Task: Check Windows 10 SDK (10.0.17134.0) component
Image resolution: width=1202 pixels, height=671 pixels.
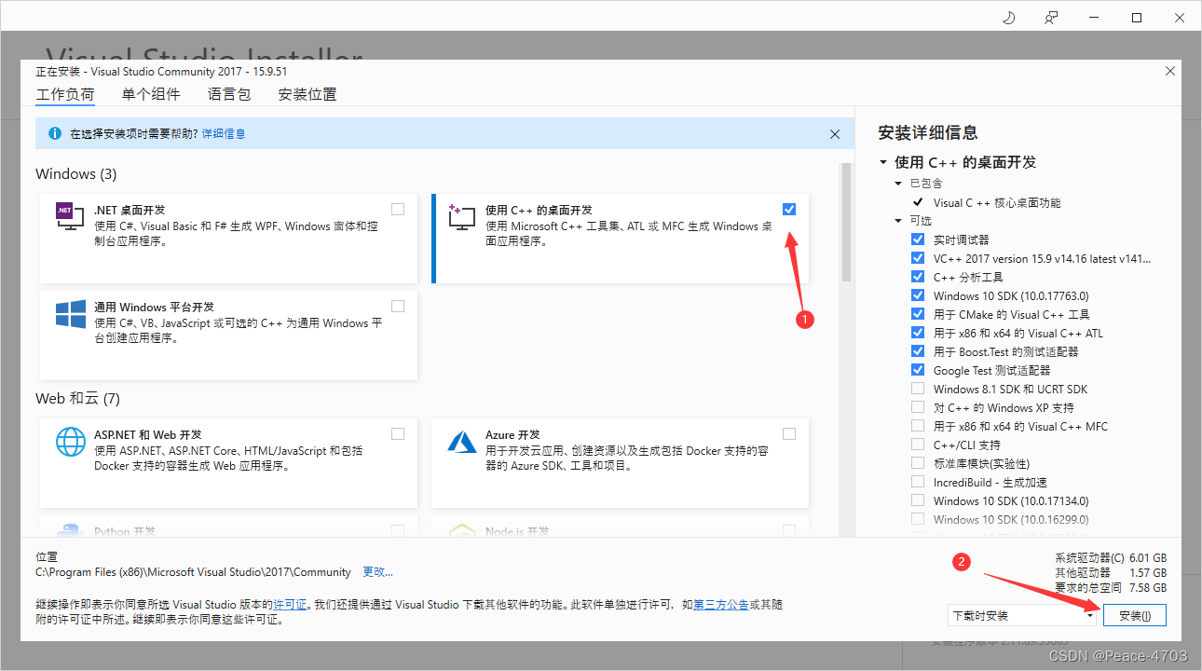Action: pos(918,500)
